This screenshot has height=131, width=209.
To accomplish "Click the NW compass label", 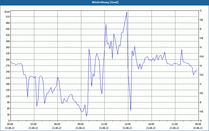I will coord(202,57).
